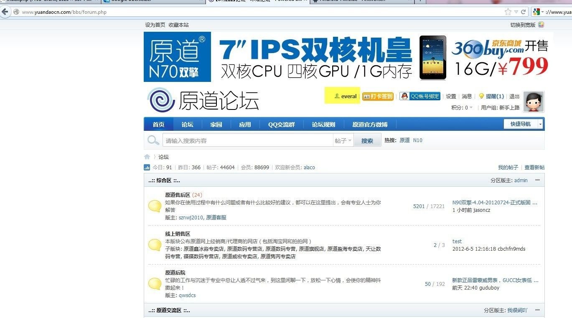Viewport: 572px width, 318px height.
Task: Click the 收藏本站 link
Action: click(x=178, y=25)
